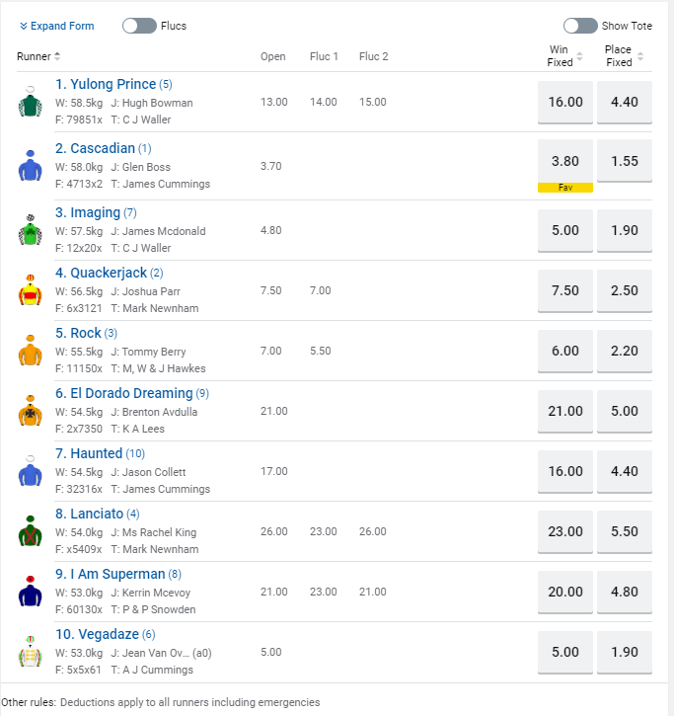Click Quackerjack yellow and red silks icon
This screenshot has height=716, width=674.
pos(31,290)
